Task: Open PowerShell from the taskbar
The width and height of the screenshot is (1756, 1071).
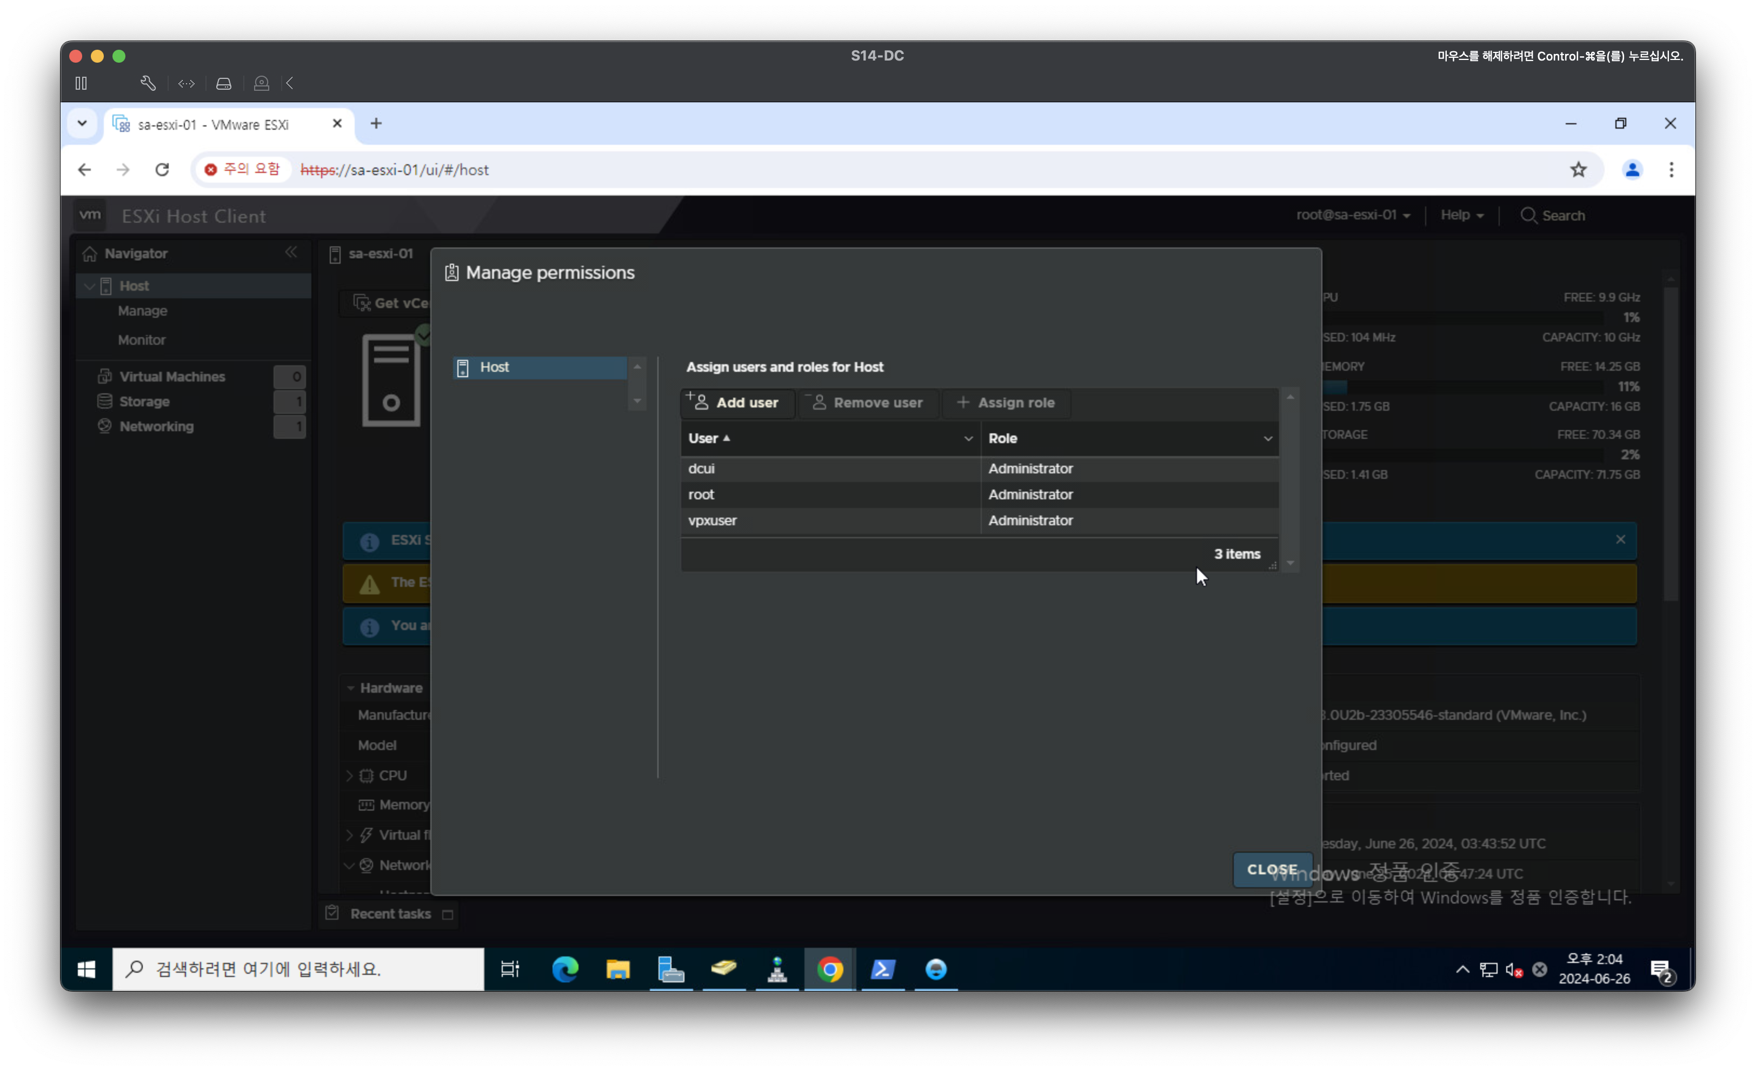Action: 882,968
